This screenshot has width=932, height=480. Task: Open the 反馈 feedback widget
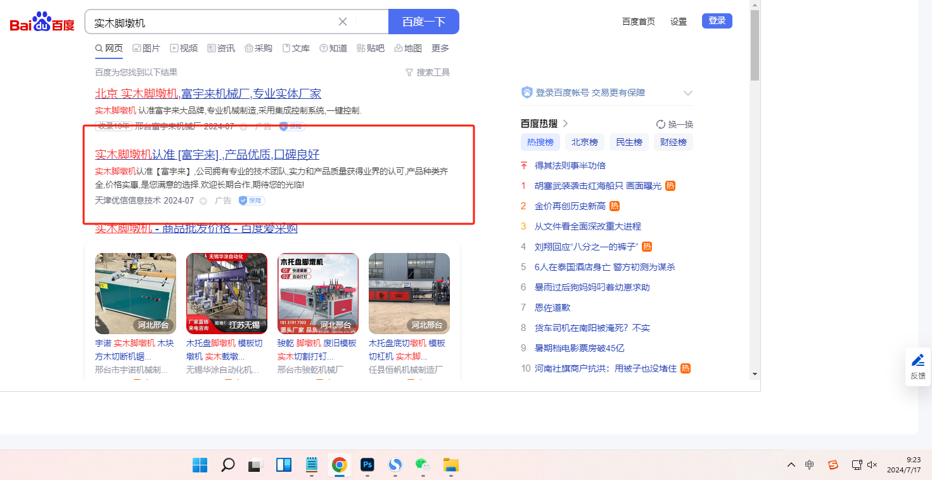pyautogui.click(x=917, y=366)
